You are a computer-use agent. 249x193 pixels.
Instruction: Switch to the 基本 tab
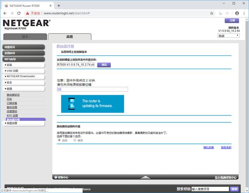pyautogui.click(x=25, y=37)
